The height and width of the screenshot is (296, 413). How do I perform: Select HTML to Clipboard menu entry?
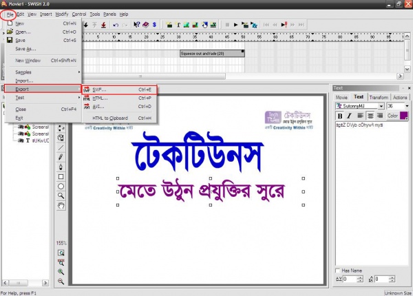(120, 118)
